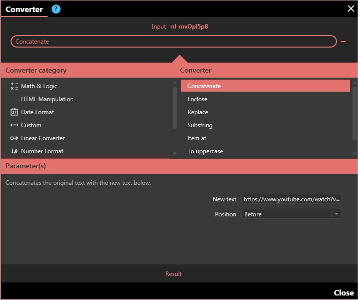Select HTML Manipulation category

47,99
